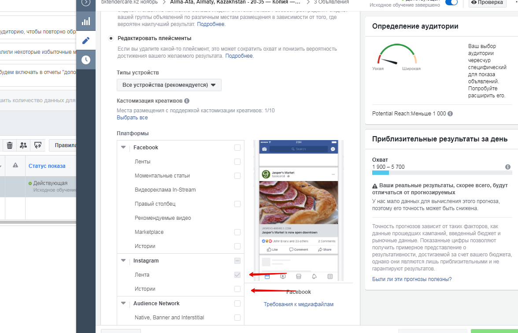The width and height of the screenshot is (518, 333).
Task: Toggle the ad set active status switch
Action: click(451, 3)
